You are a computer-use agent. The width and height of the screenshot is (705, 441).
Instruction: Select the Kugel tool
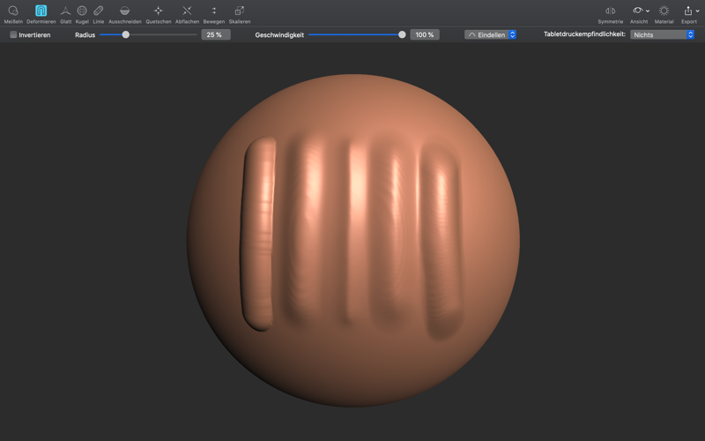[x=82, y=11]
